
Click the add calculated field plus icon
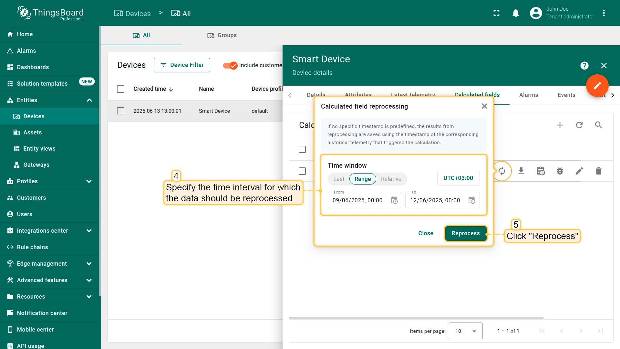pyautogui.click(x=560, y=125)
